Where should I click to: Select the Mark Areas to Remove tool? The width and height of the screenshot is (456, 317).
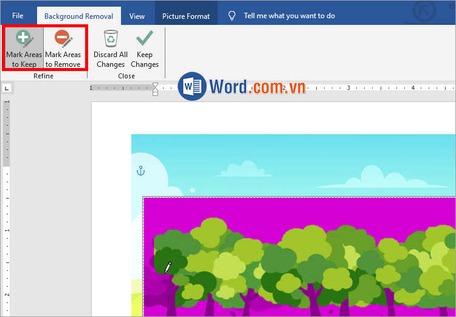point(63,48)
